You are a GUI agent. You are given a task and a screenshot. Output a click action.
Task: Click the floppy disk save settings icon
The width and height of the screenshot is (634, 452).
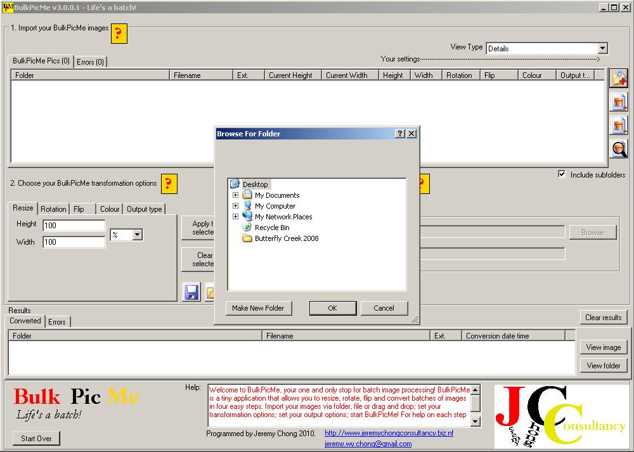coord(191,292)
